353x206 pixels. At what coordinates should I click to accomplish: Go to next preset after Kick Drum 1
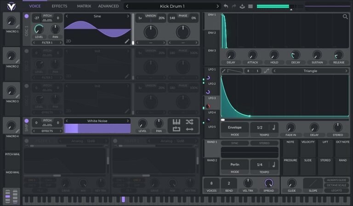[x=217, y=6]
